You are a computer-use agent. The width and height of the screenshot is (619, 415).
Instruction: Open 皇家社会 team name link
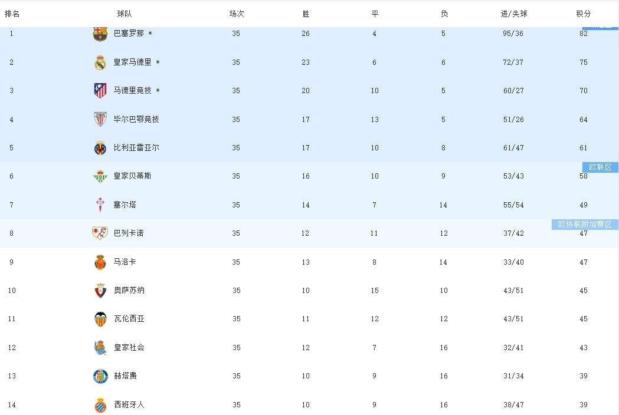coord(129,348)
